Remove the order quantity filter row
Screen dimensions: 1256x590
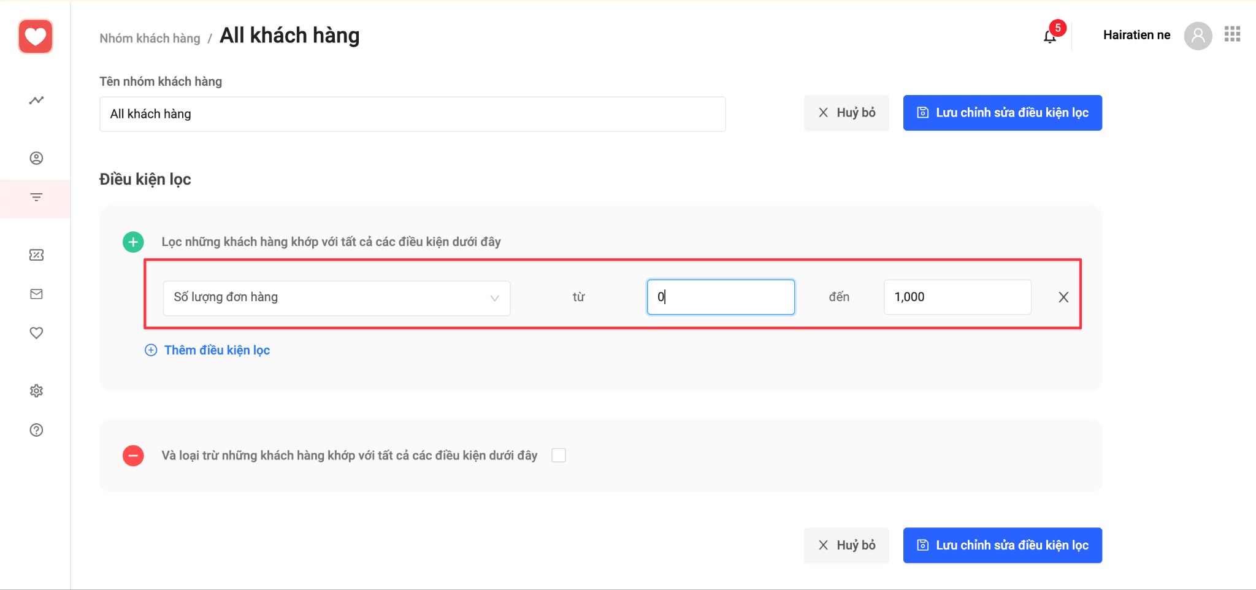1063,297
